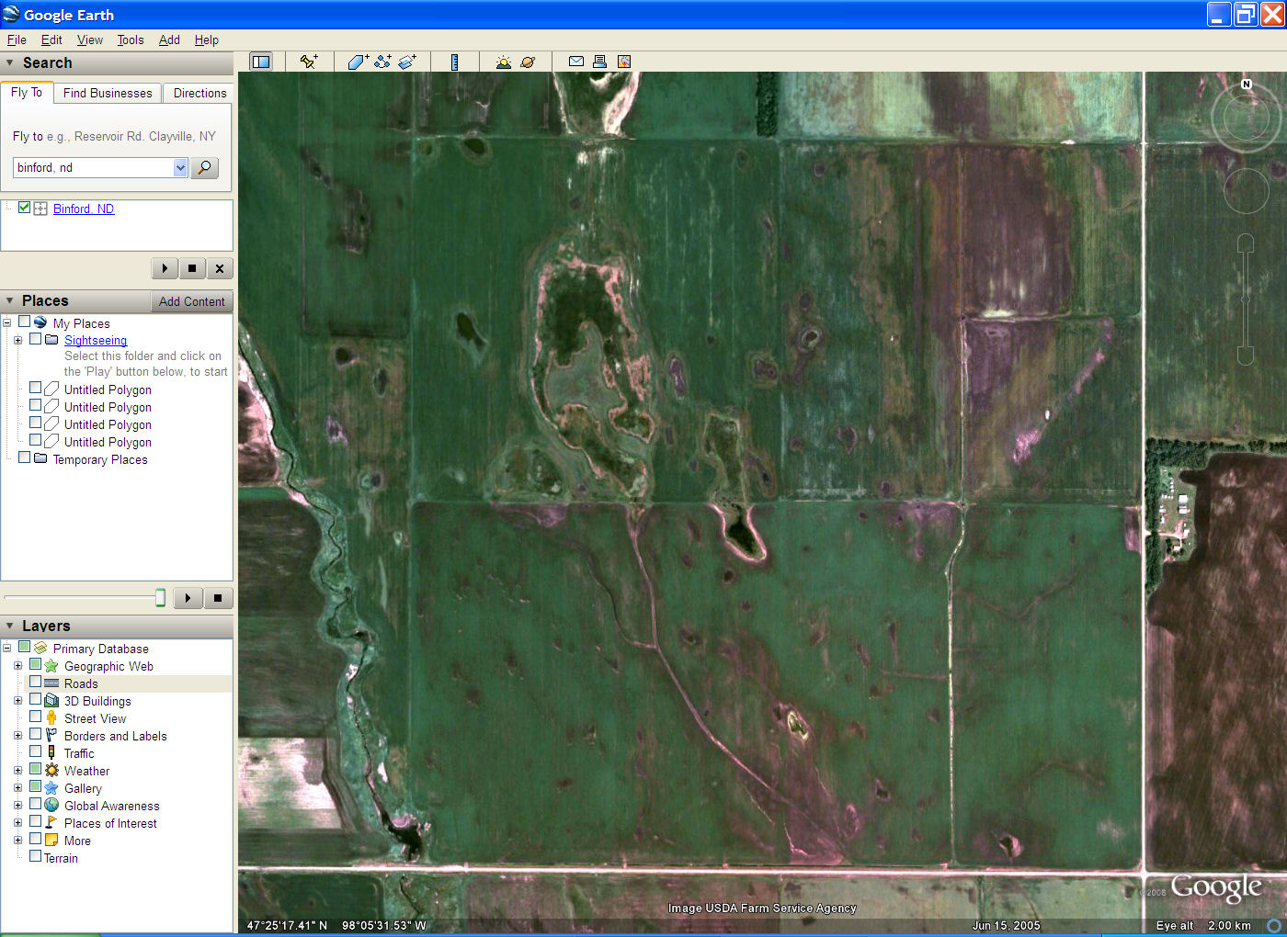The height and width of the screenshot is (937, 1287).
Task: Open the Add menu
Action: pyautogui.click(x=169, y=40)
